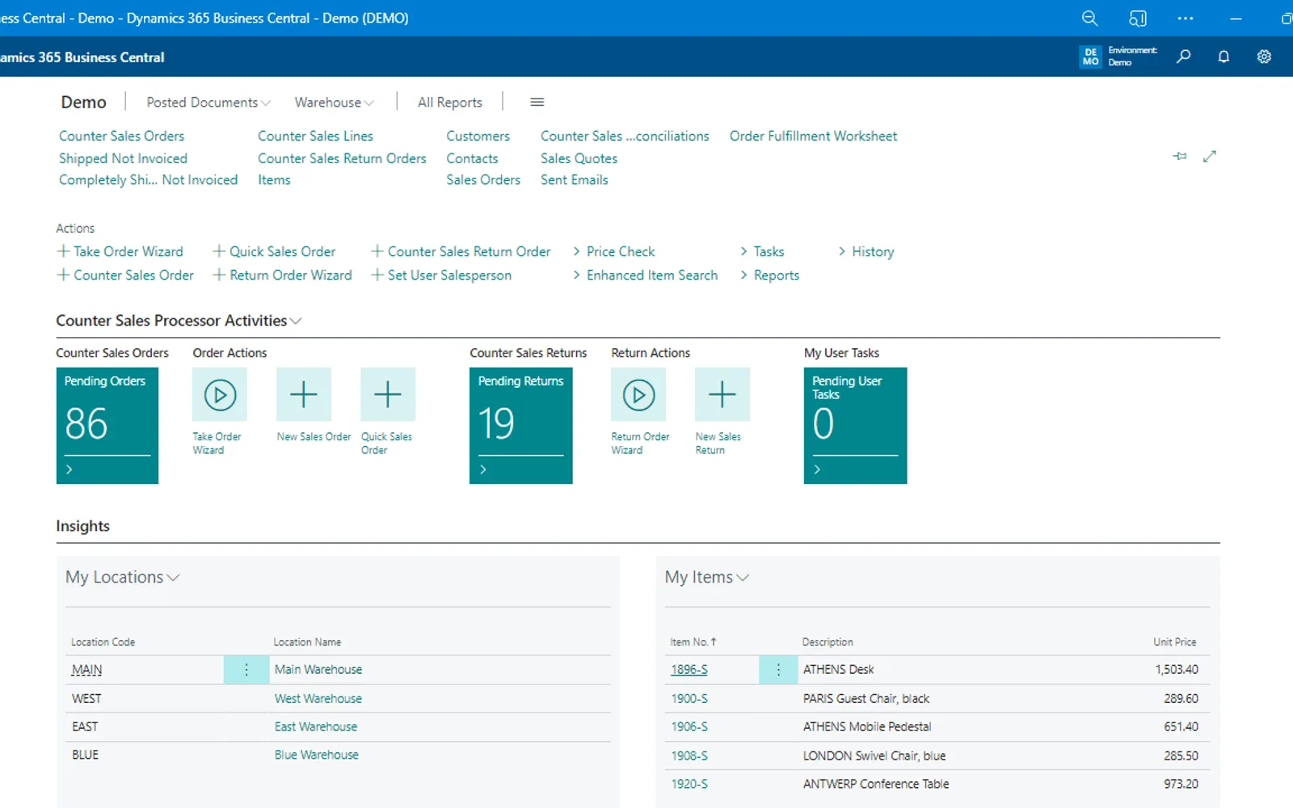
Task: Open the notifications bell
Action: pos(1224,57)
